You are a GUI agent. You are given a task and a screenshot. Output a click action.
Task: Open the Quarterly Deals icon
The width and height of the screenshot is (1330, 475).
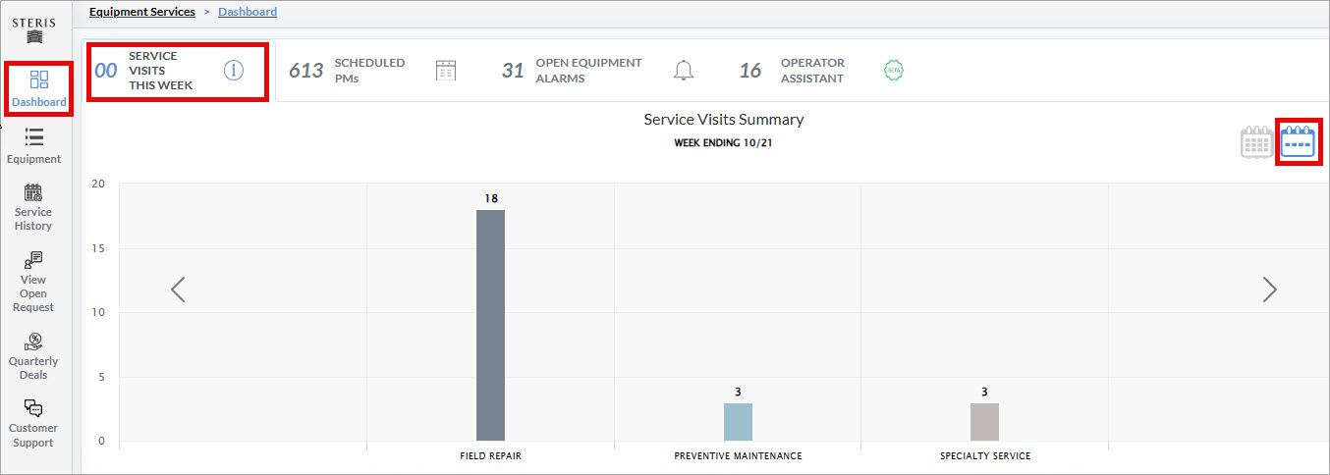[33, 342]
